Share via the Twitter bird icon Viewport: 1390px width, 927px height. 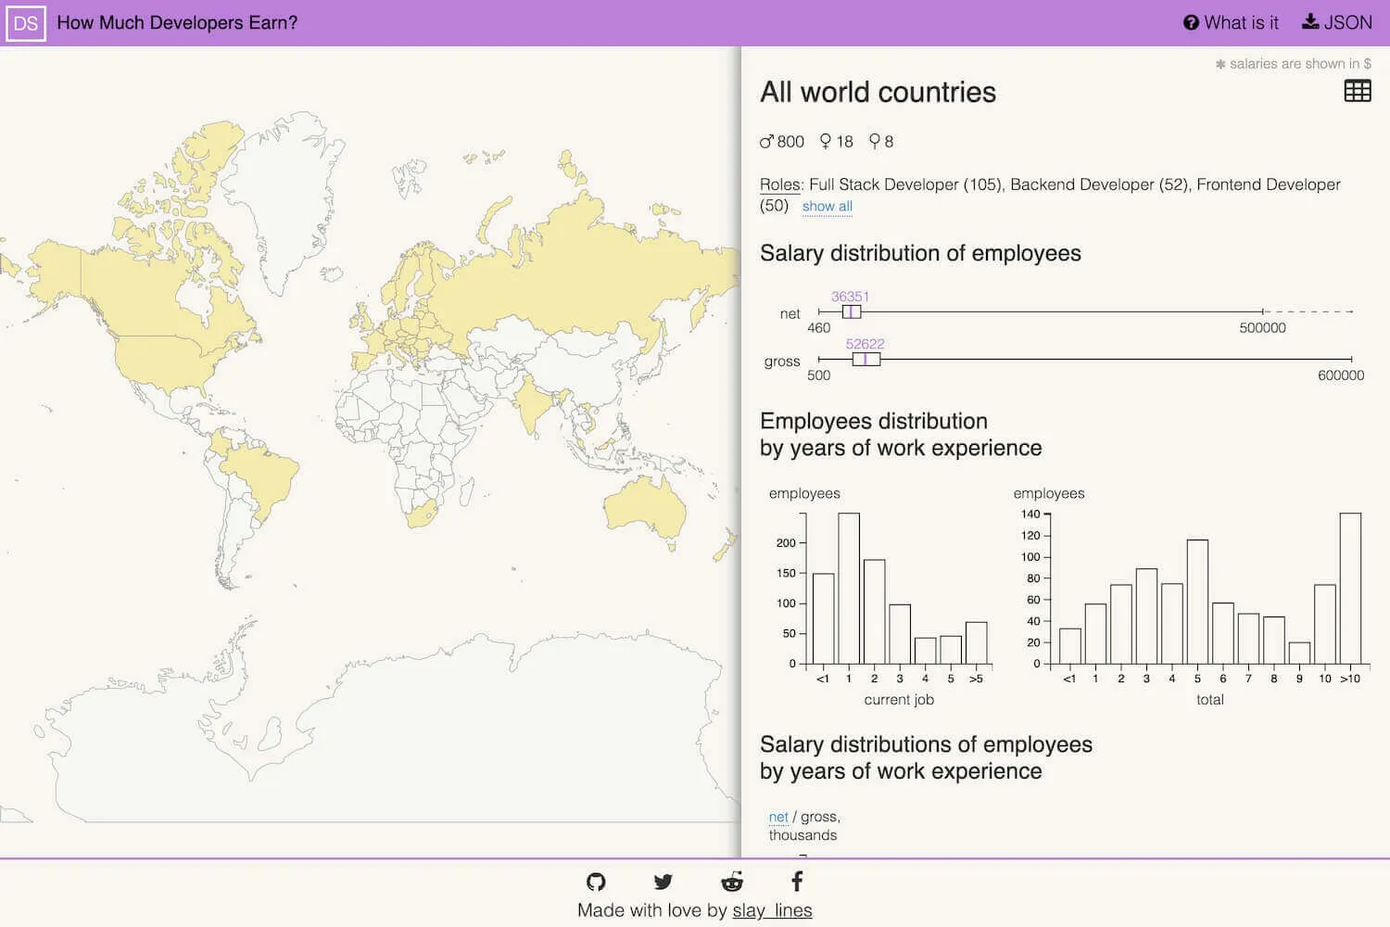tap(663, 882)
